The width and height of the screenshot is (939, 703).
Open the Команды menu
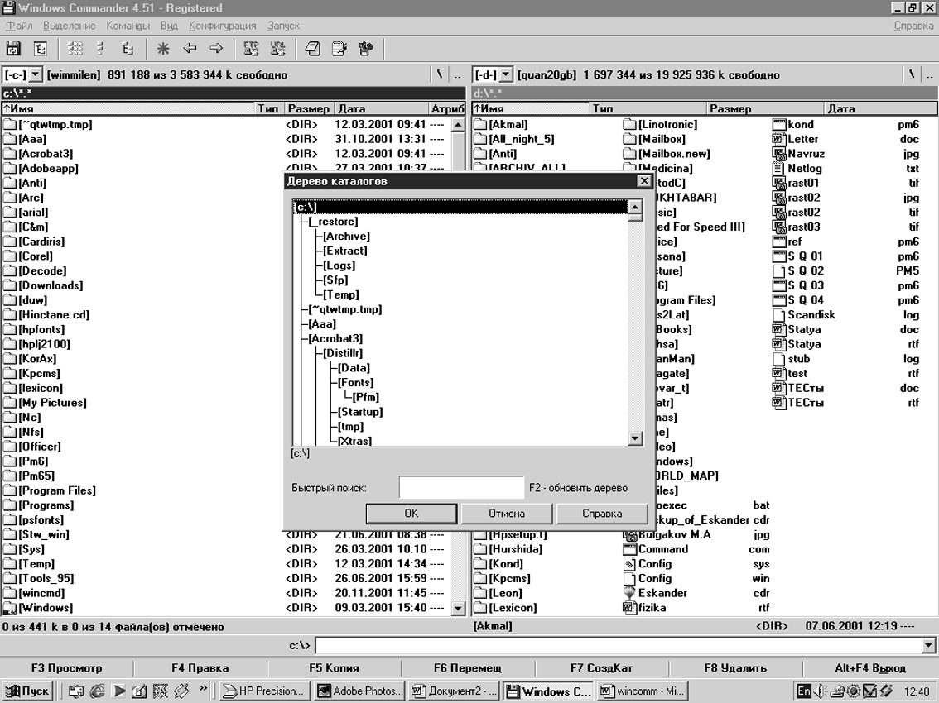(128, 26)
